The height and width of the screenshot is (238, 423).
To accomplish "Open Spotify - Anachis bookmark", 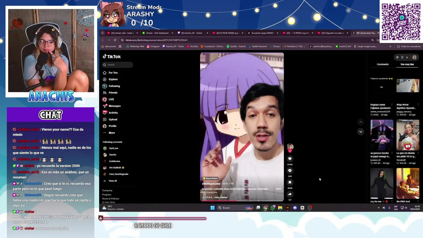I will 236,47.
